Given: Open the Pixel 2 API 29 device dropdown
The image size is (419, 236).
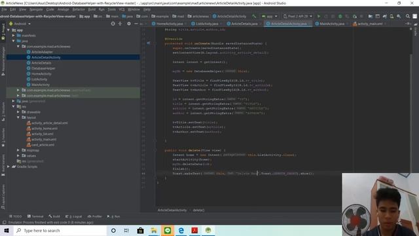Looking at the screenshot, I should pos(298,16).
